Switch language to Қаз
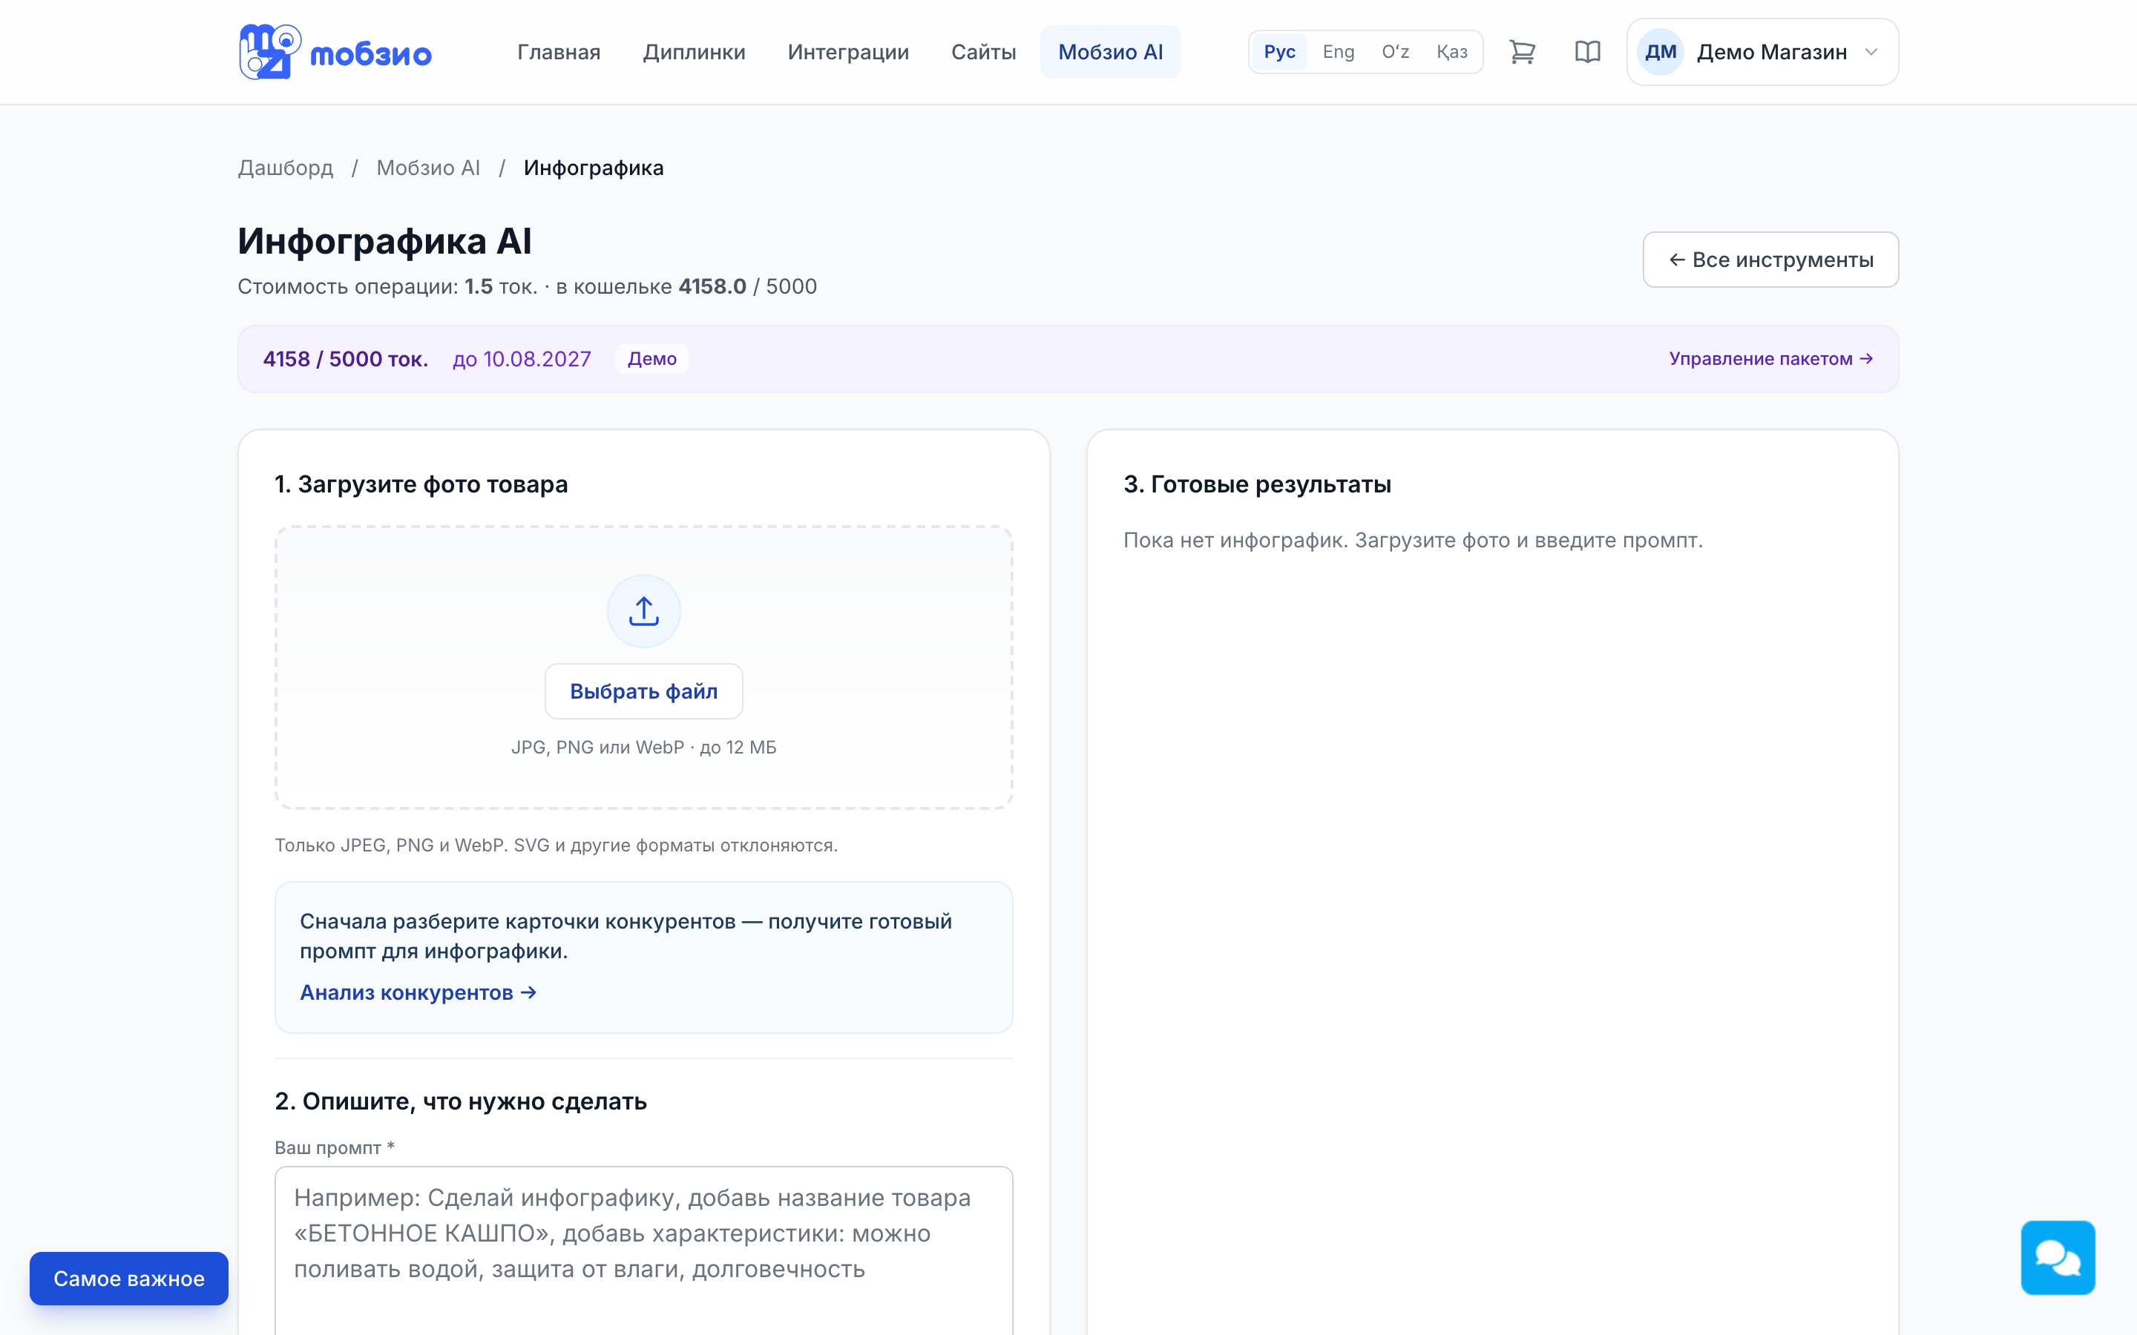 point(1451,52)
